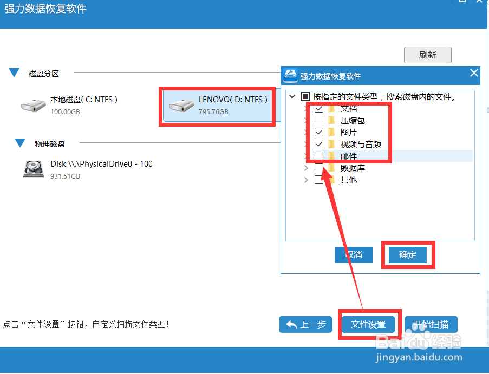489x374 pixels.
Task: Check the 数据库 checkbox
Action: (x=319, y=168)
